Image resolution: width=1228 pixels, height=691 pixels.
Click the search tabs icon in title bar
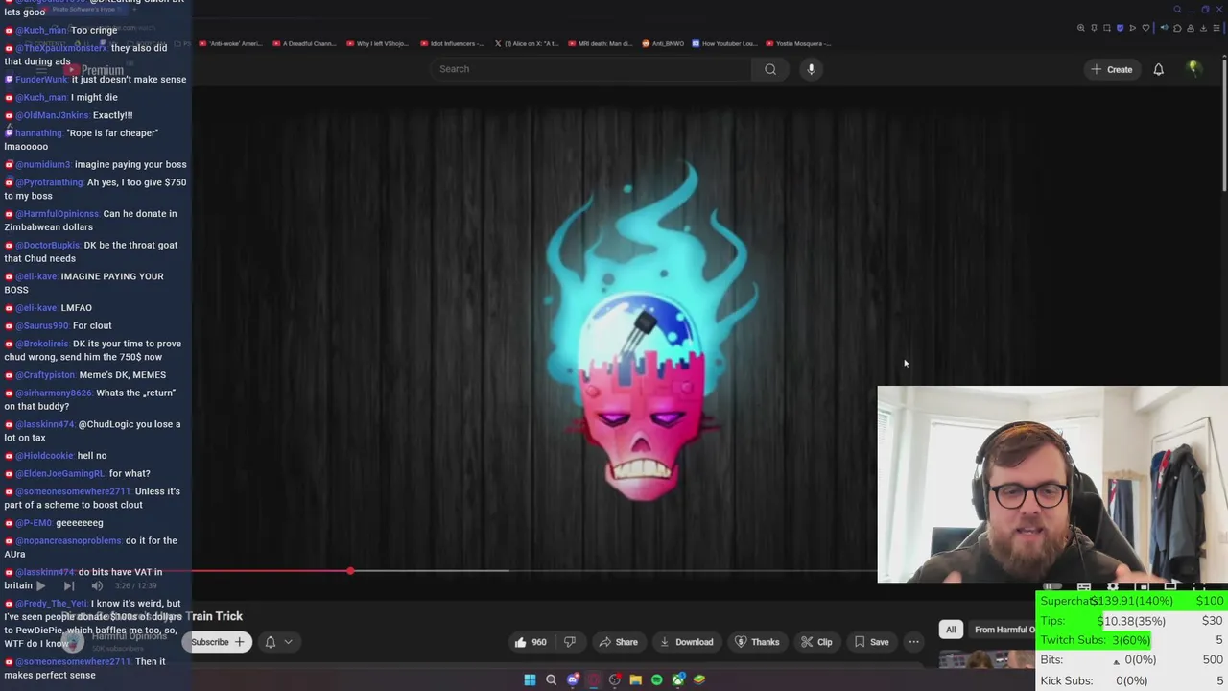click(1177, 10)
